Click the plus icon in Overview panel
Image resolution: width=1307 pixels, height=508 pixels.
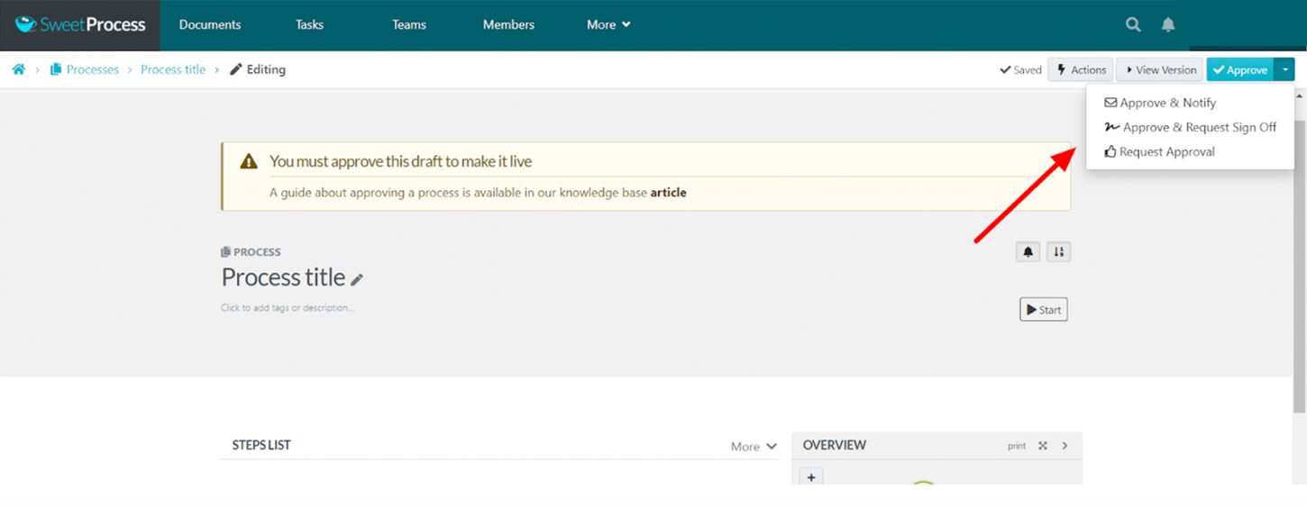point(811,477)
